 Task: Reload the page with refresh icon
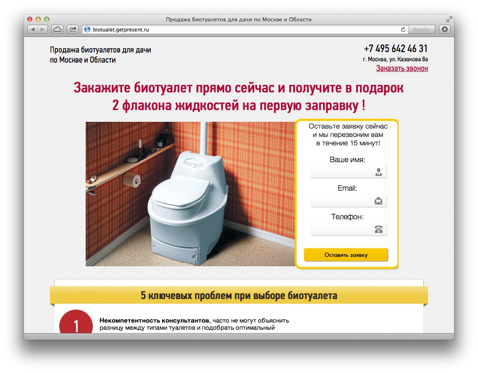(403, 29)
